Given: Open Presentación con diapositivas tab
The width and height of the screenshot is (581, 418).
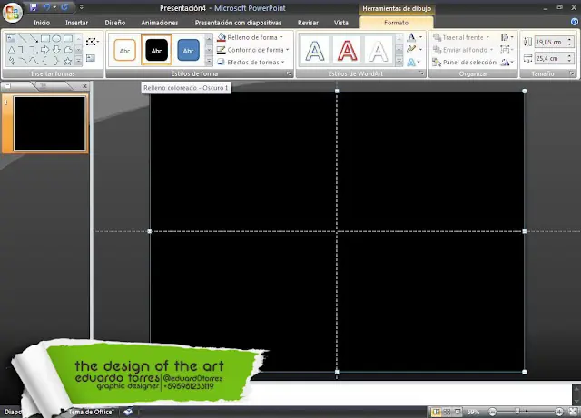Looking at the screenshot, I should 238,23.
